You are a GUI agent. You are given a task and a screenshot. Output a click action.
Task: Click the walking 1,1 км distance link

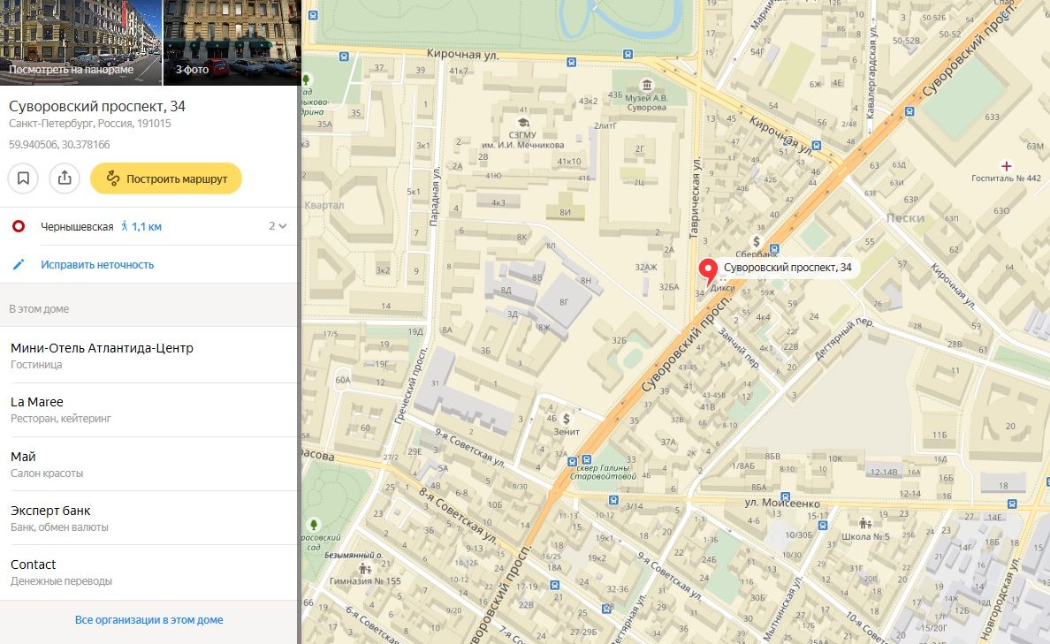coord(141,226)
